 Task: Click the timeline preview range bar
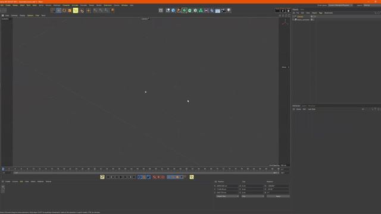[x=146, y=173]
